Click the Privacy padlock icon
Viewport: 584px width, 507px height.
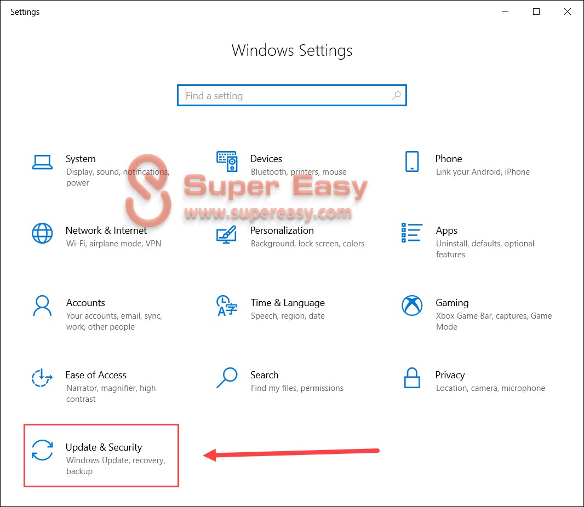pos(412,378)
